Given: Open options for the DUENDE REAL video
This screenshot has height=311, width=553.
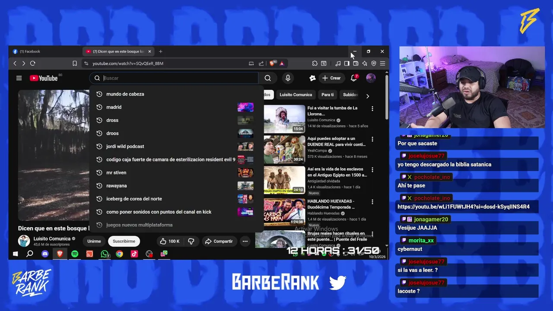Looking at the screenshot, I should [372, 140].
